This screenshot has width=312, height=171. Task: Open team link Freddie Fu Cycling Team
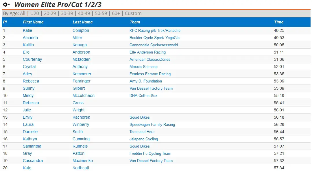coord(150,153)
